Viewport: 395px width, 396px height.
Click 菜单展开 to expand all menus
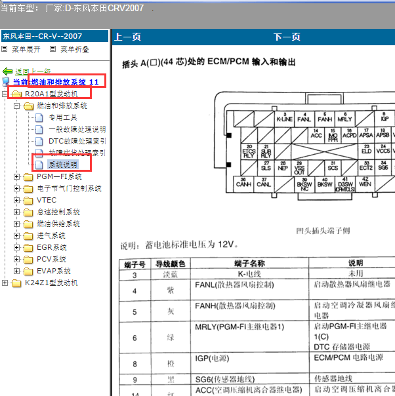[26, 49]
